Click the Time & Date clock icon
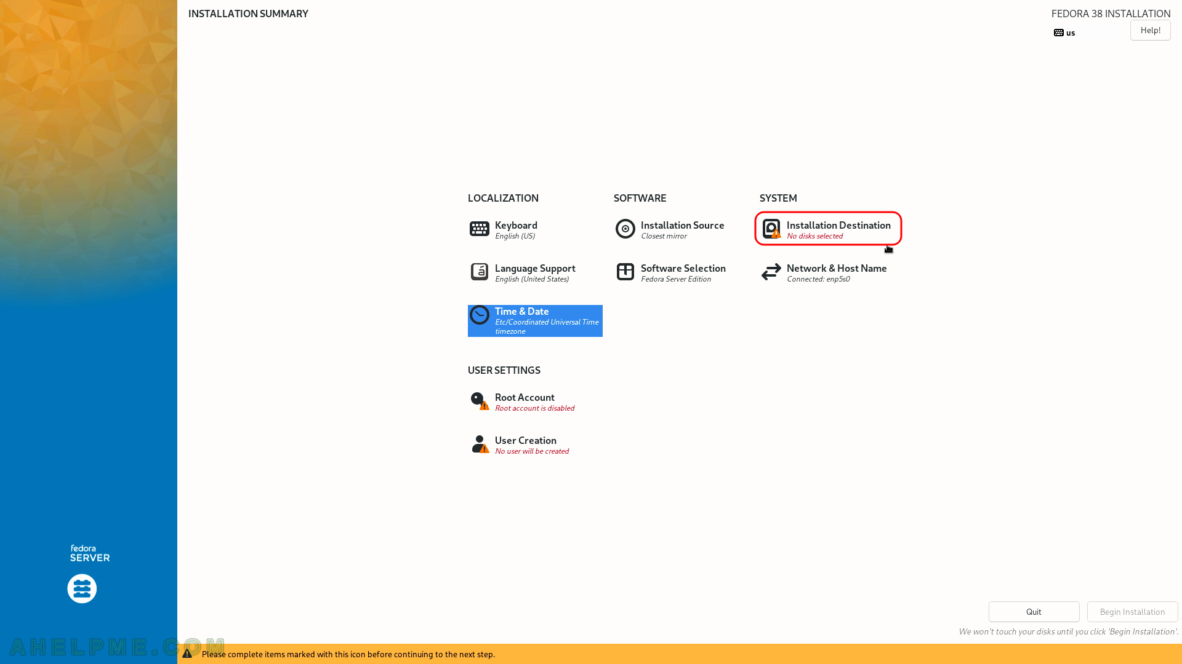Screen dimensions: 1182x664 coord(479,315)
